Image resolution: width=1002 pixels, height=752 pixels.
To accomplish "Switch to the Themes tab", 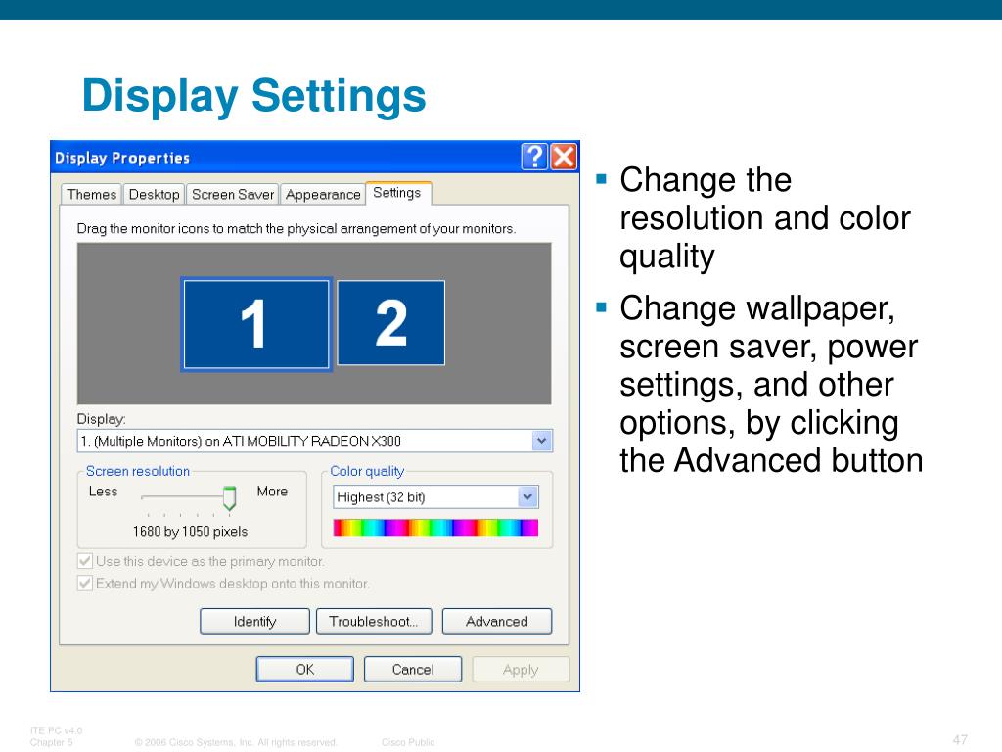I will [91, 195].
